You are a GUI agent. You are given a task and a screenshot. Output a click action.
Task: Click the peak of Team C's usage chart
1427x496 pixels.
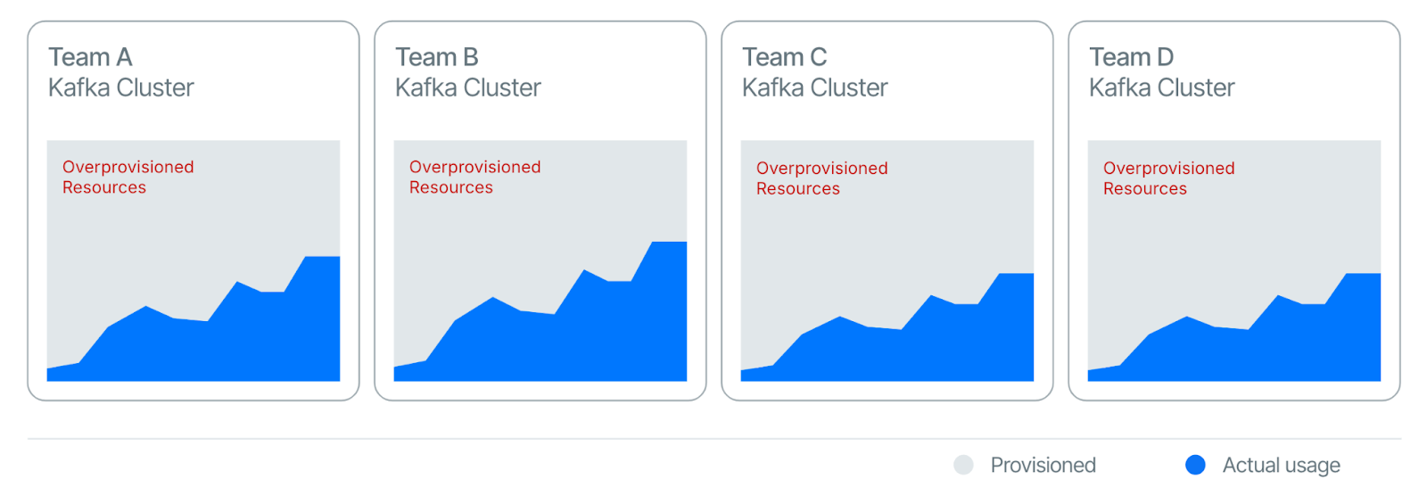point(1016,276)
